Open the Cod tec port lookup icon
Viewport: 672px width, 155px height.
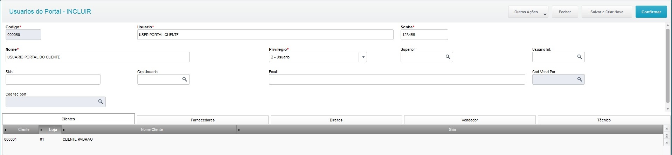tap(101, 102)
